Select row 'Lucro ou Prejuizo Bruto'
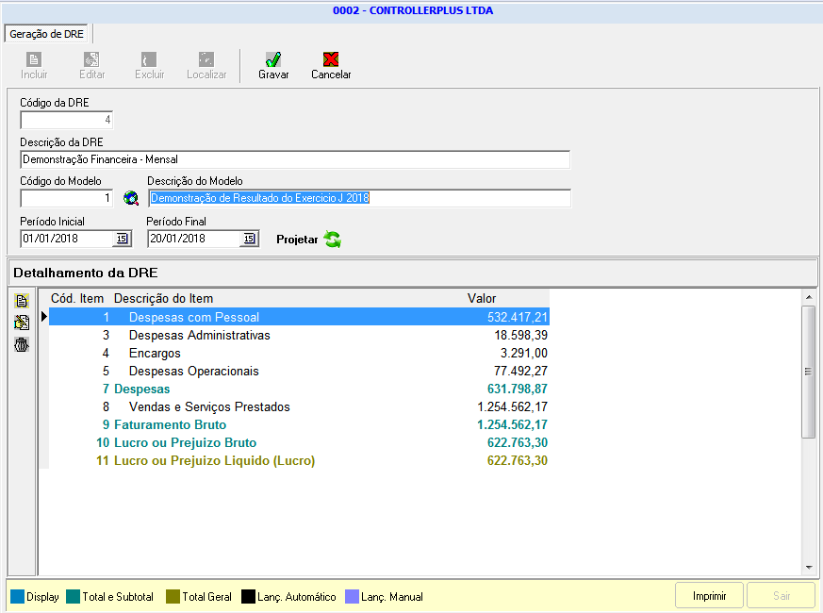 [299, 442]
